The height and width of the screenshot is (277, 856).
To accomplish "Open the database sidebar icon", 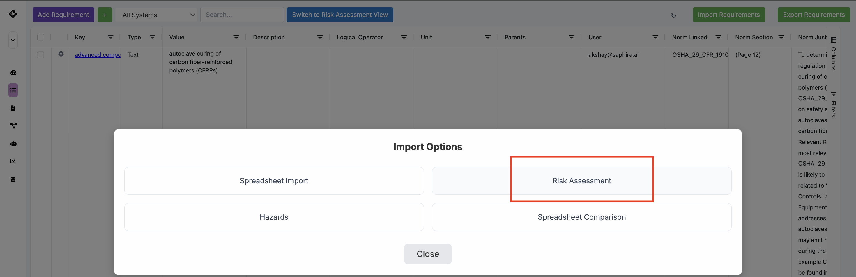I will pos(13,179).
